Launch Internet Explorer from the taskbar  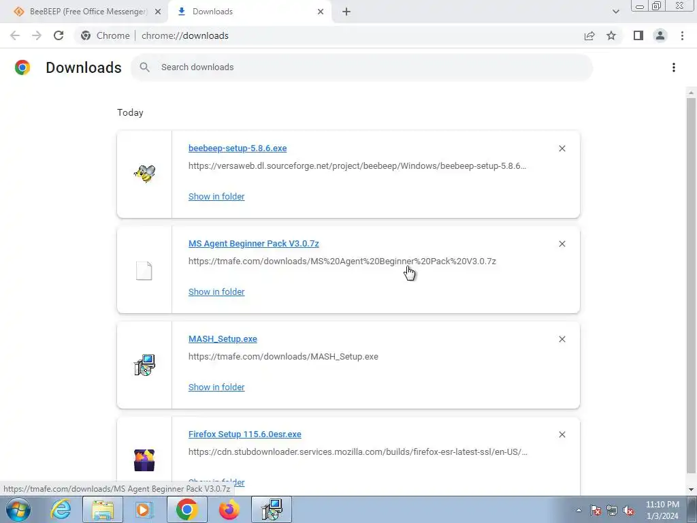[61, 509]
